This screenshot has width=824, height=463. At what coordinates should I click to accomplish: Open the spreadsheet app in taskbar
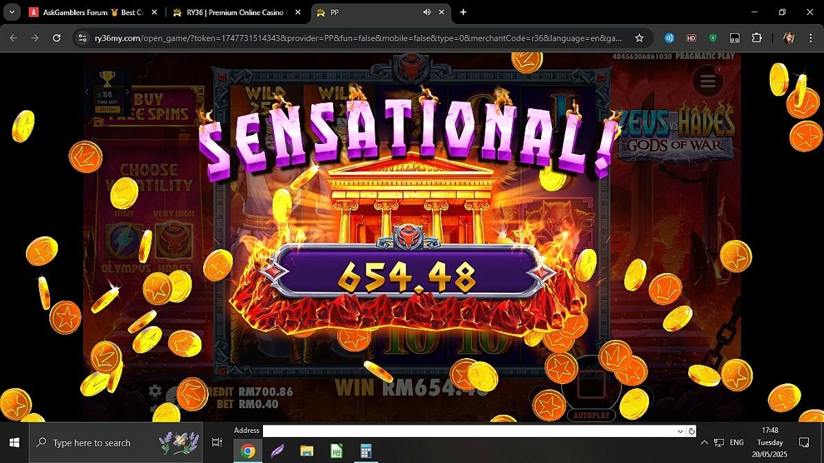tap(336, 451)
